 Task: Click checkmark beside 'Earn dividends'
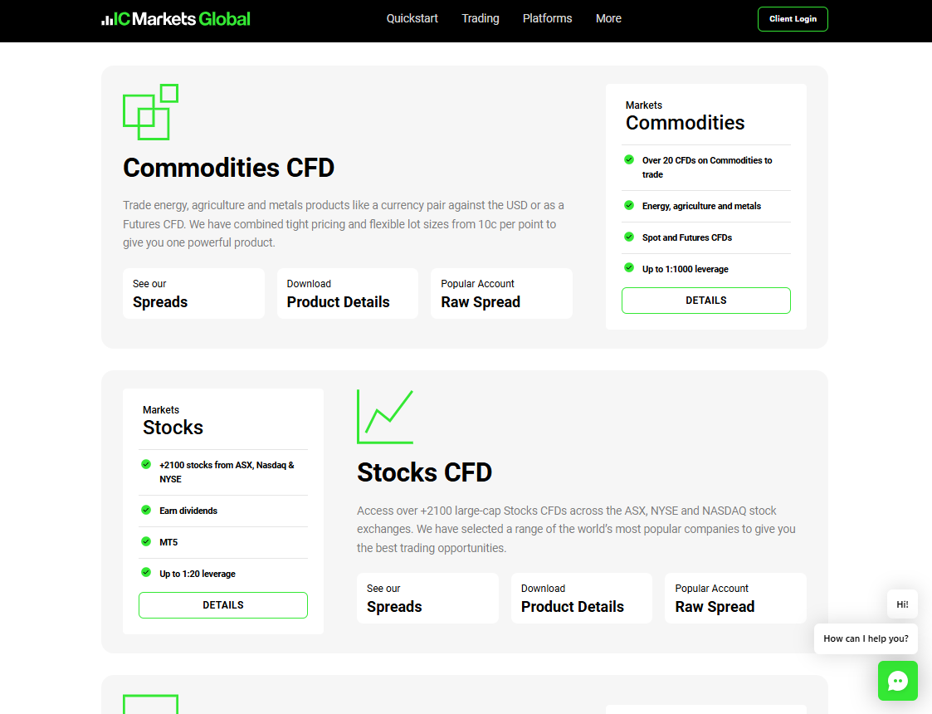pos(146,510)
